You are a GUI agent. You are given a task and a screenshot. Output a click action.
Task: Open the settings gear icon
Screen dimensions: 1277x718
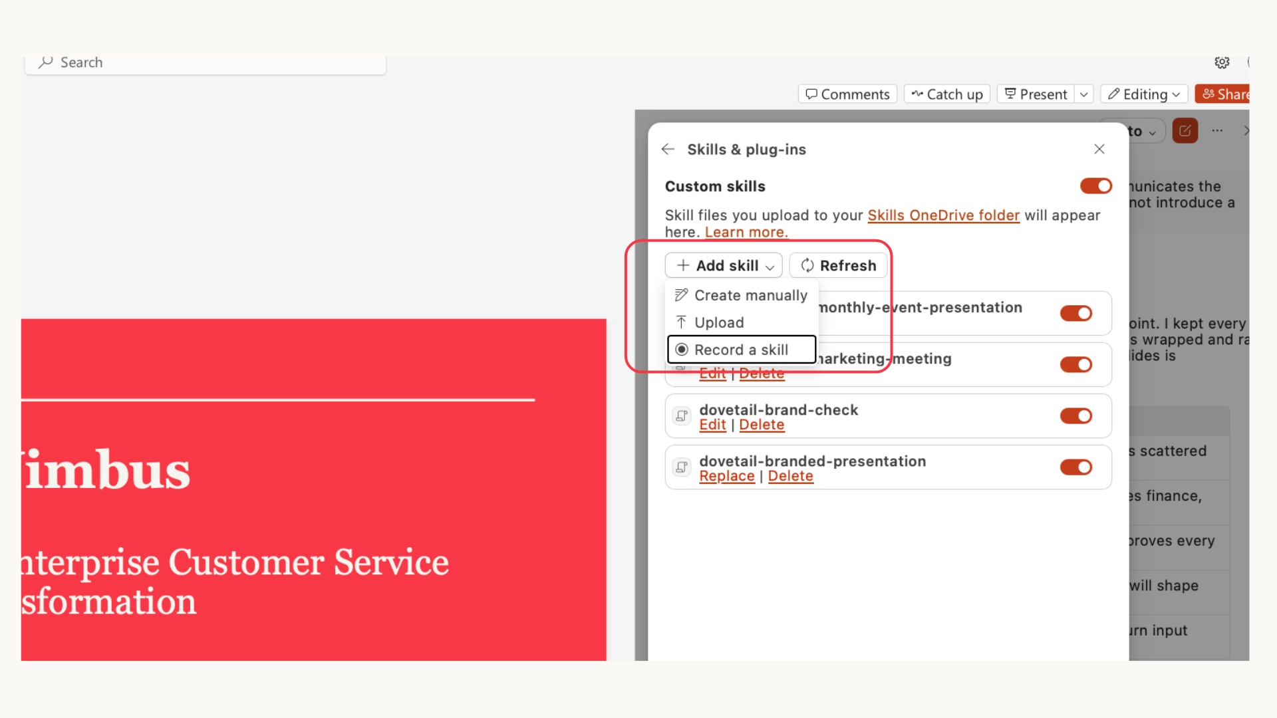(x=1222, y=62)
